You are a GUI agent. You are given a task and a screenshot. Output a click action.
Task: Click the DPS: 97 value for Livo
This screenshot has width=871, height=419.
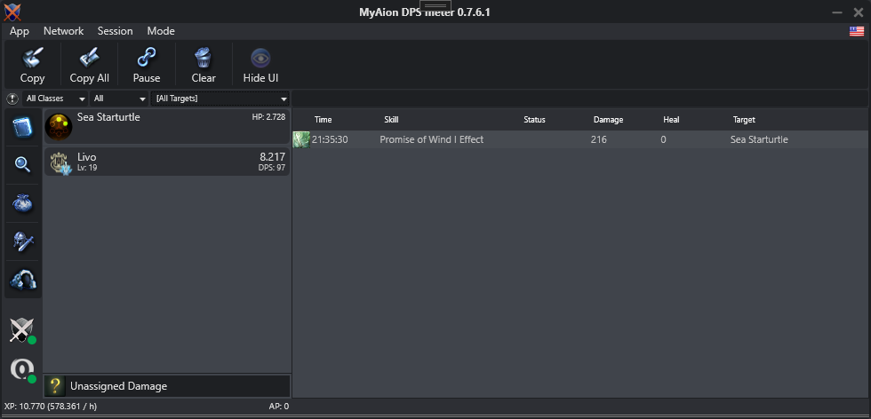[272, 168]
